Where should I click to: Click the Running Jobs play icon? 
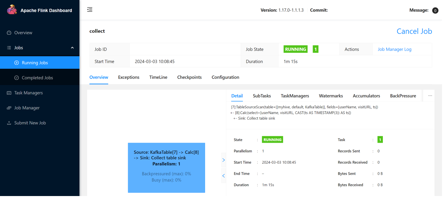17,63
